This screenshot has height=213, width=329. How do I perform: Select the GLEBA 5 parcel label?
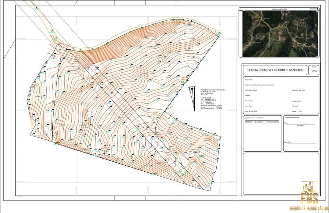click(x=197, y=152)
